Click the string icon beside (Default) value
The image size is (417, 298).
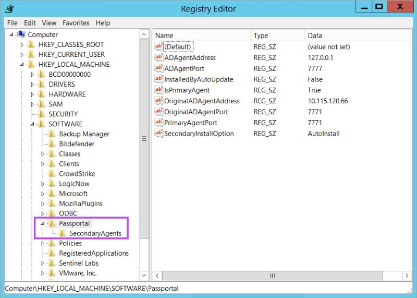[158, 46]
